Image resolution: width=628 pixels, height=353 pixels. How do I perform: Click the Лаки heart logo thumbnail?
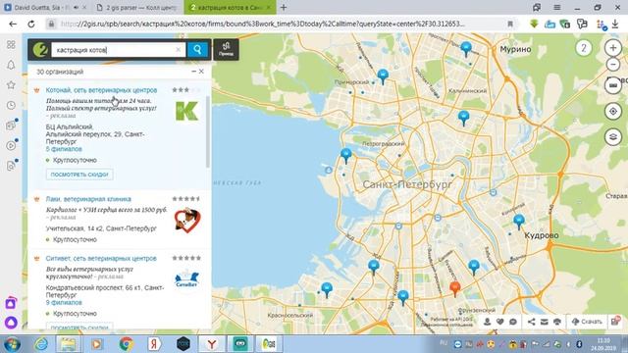point(187,221)
